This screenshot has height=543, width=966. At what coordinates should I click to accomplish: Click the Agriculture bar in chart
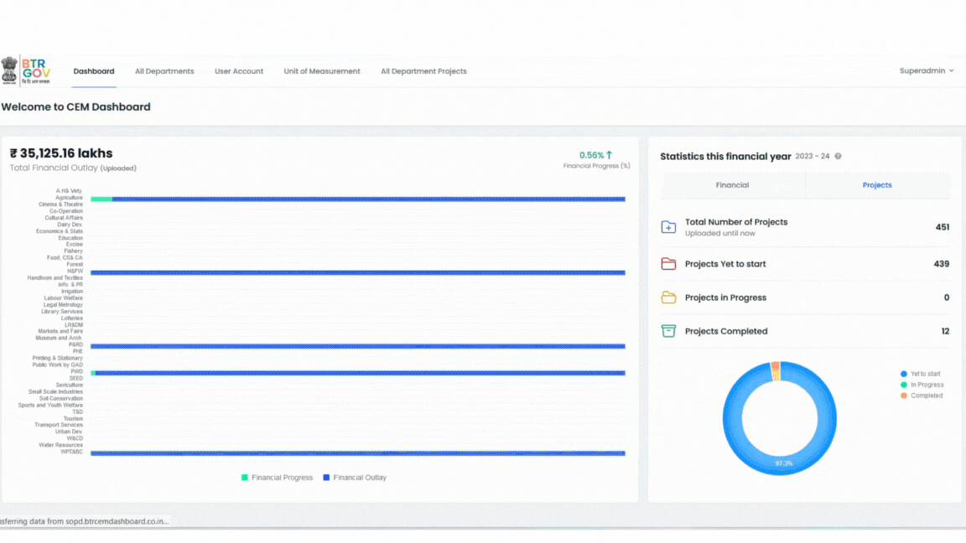358,199
